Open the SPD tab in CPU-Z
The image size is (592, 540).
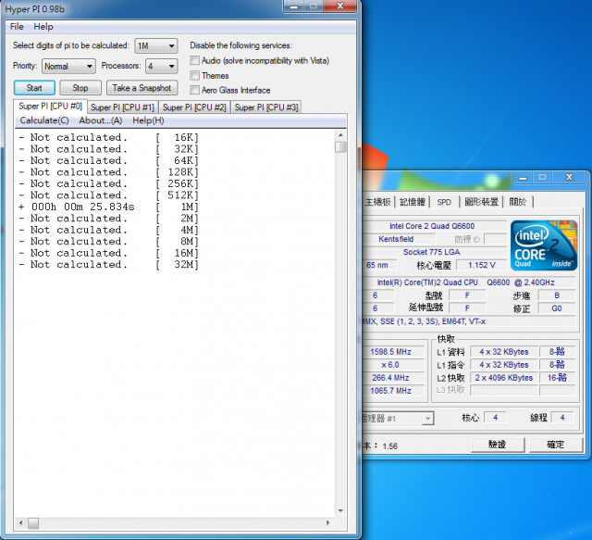(x=444, y=202)
